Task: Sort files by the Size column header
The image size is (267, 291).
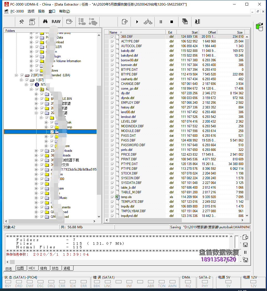Action: pos(231,32)
